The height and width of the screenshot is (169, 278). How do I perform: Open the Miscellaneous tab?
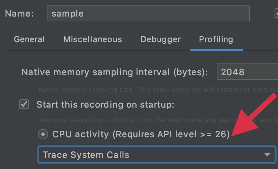tap(93, 39)
